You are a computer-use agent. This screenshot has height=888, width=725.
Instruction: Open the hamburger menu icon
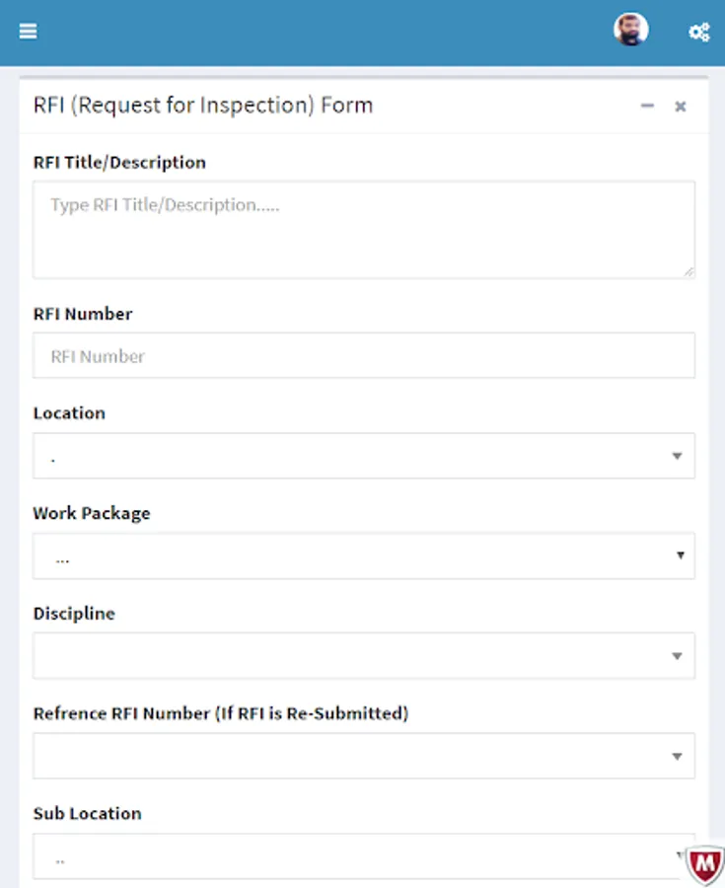click(x=28, y=31)
